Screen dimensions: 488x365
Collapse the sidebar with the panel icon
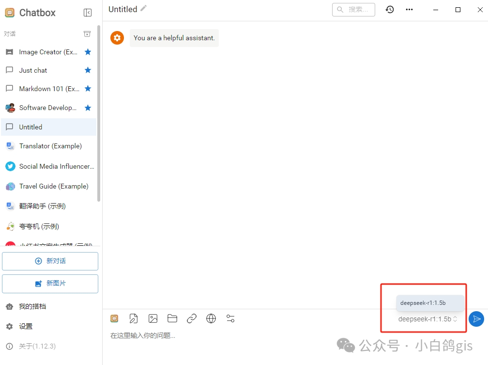pos(88,13)
